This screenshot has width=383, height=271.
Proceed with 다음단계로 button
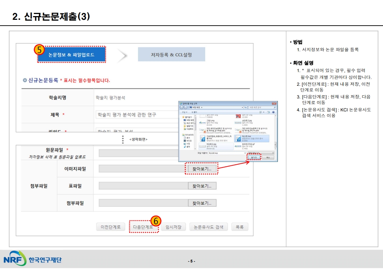coord(143,227)
